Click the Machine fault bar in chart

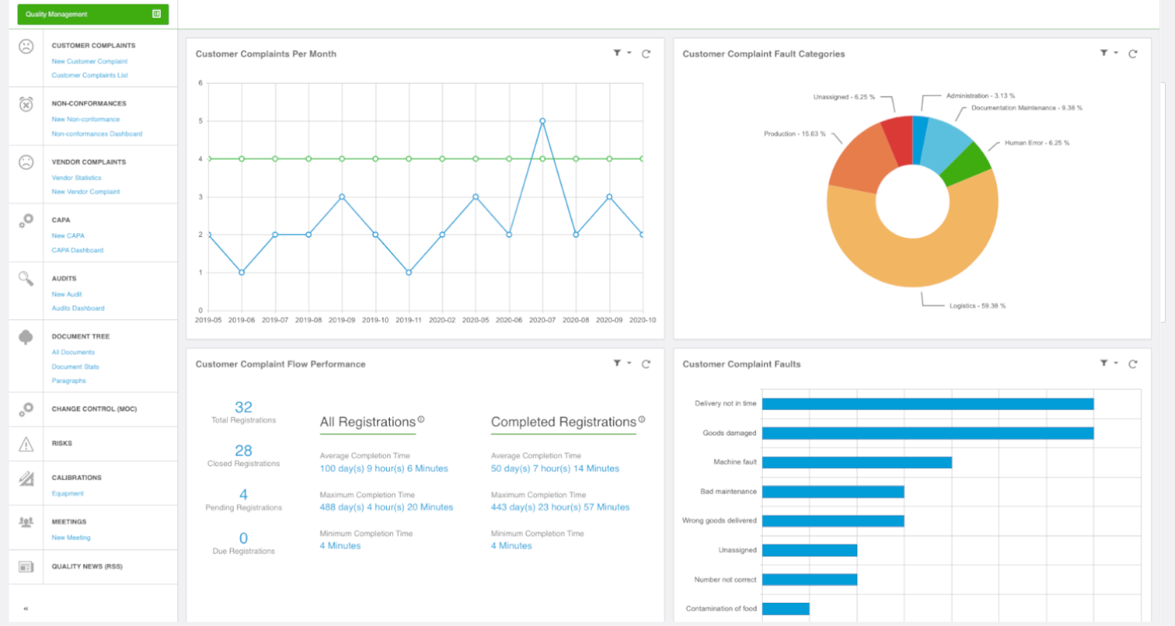click(857, 462)
